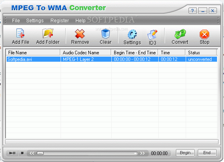Minimize the converter window
The width and height of the screenshot is (224, 162).
pos(202,11)
